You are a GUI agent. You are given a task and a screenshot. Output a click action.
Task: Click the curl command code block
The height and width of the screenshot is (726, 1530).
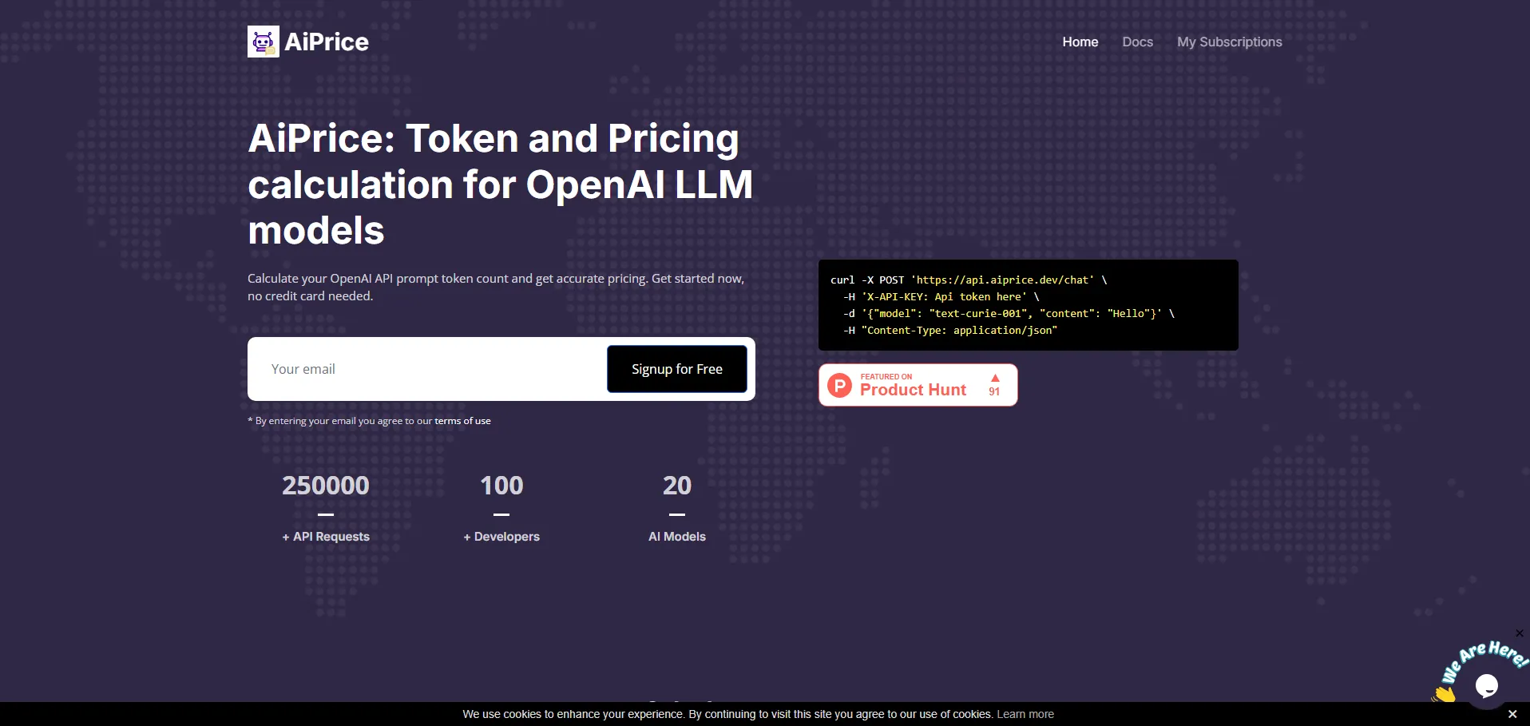(1028, 305)
